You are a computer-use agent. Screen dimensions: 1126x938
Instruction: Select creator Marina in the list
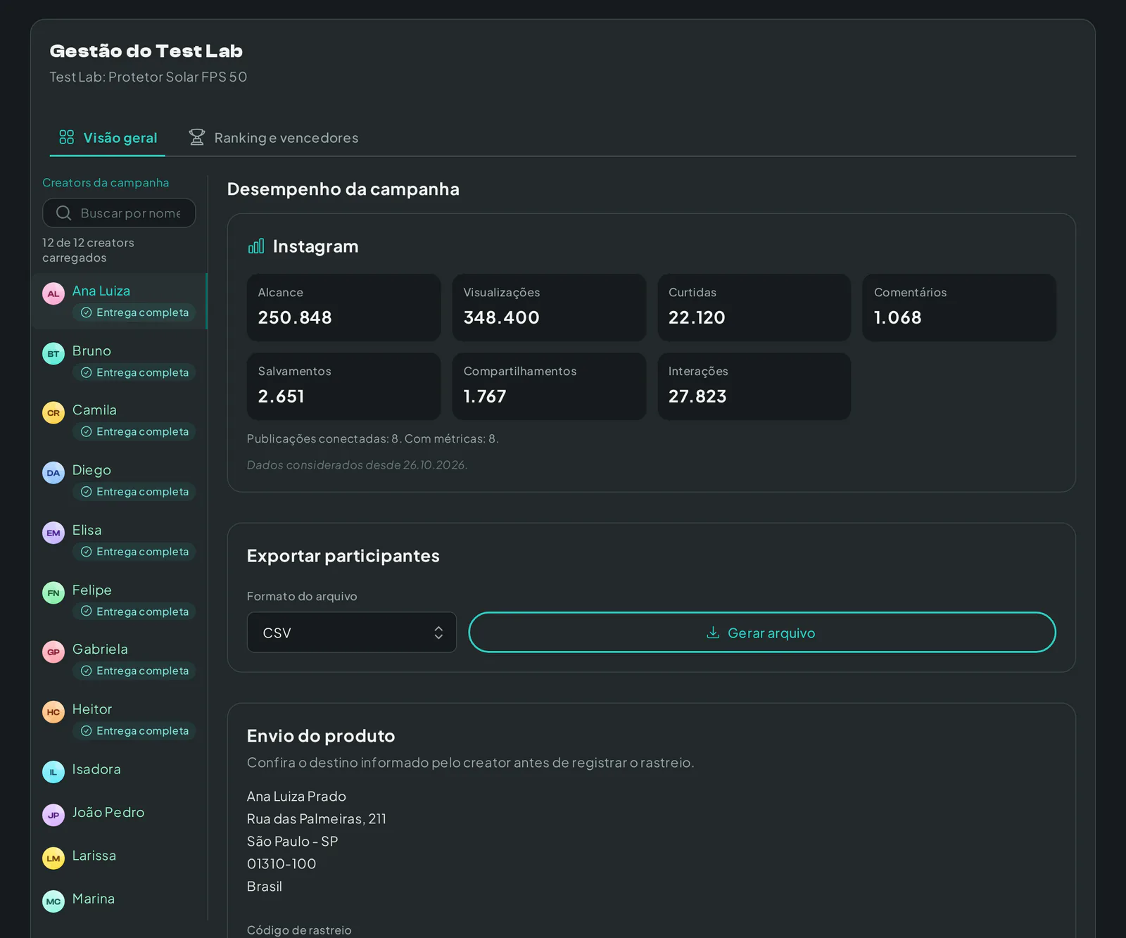[119, 900]
